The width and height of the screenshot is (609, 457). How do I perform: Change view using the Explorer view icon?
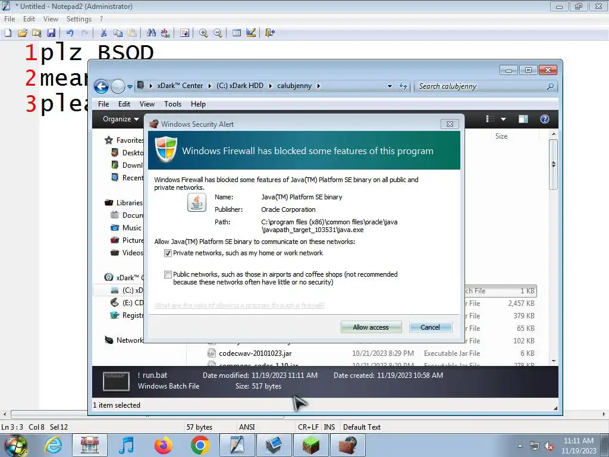(x=491, y=119)
